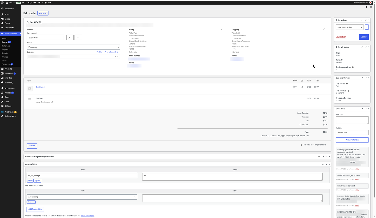Delete the is_vat_exempt custom field

(x=30, y=181)
